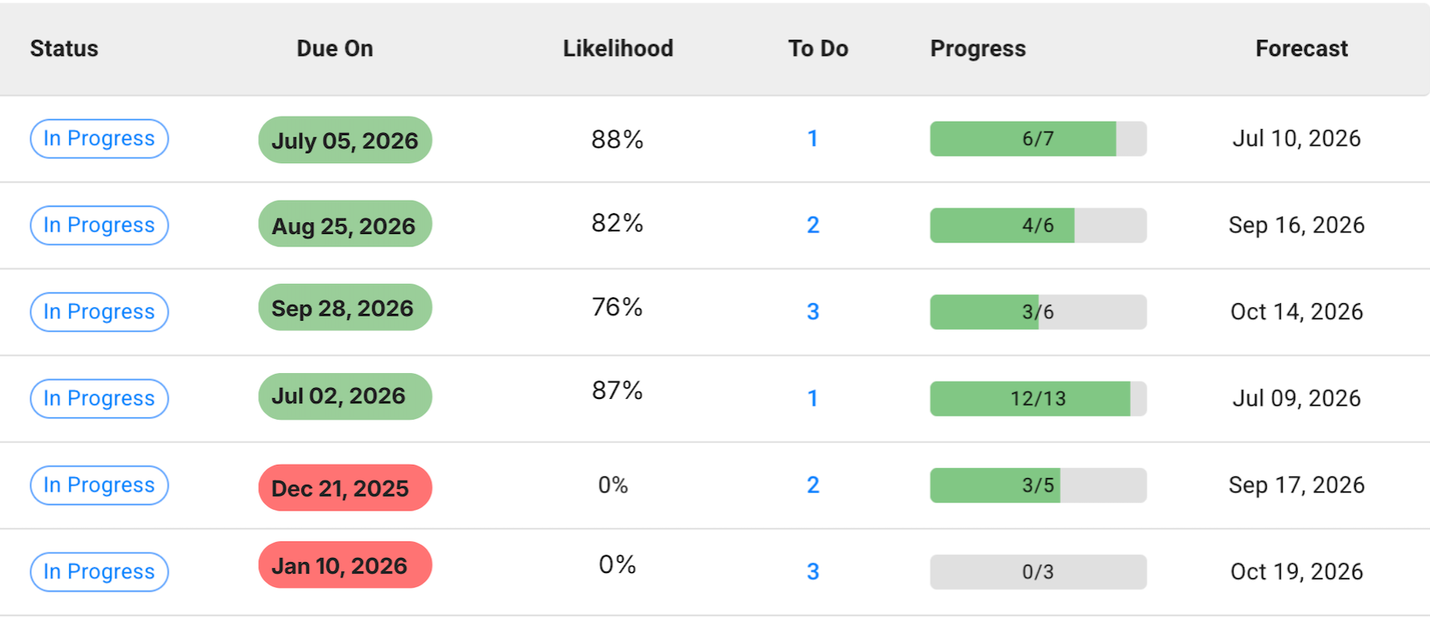Click the overdue Jan 10, 2026 badge

(345, 566)
